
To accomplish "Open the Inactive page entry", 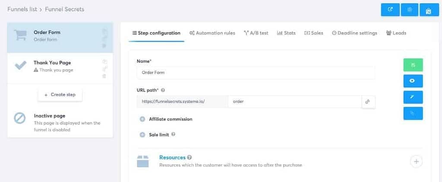I will (x=60, y=122).
